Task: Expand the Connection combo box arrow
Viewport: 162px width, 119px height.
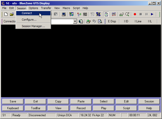Action: (x=75, y=21)
